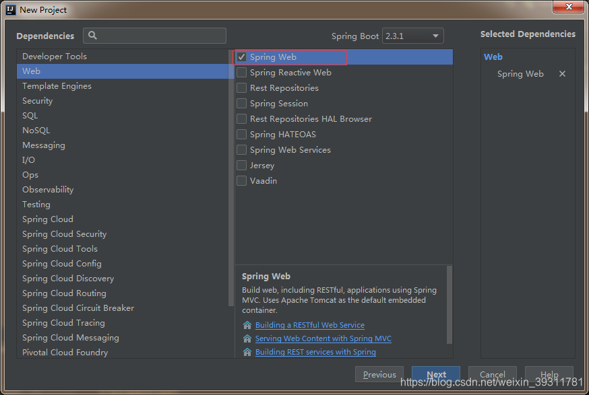Open Spring Cloud Discovery category
Image resolution: width=589 pixels, height=395 pixels.
pos(123,279)
